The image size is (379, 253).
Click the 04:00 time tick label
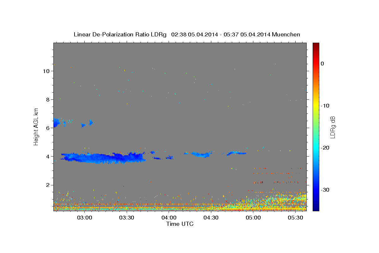[169, 218]
